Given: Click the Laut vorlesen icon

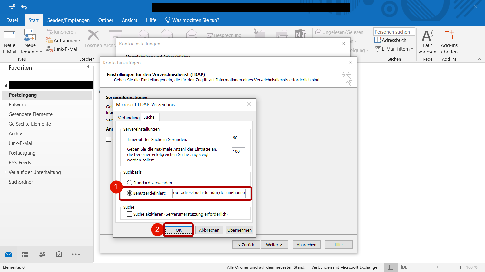Looking at the screenshot, I should (x=427, y=35).
